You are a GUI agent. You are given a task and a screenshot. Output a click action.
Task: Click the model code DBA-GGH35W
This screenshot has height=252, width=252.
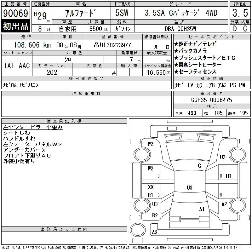point(180,29)
